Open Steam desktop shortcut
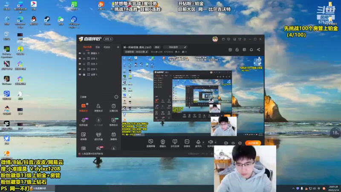 47,21
